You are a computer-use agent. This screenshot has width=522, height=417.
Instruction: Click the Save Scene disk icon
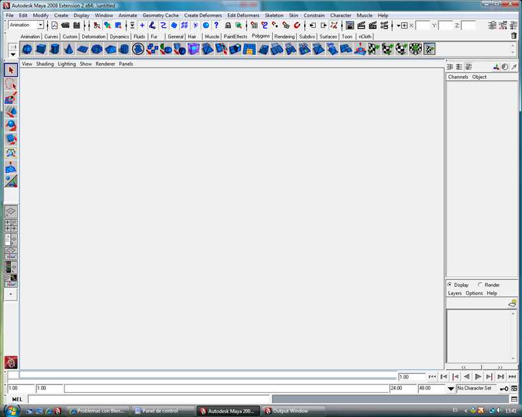(x=76, y=25)
